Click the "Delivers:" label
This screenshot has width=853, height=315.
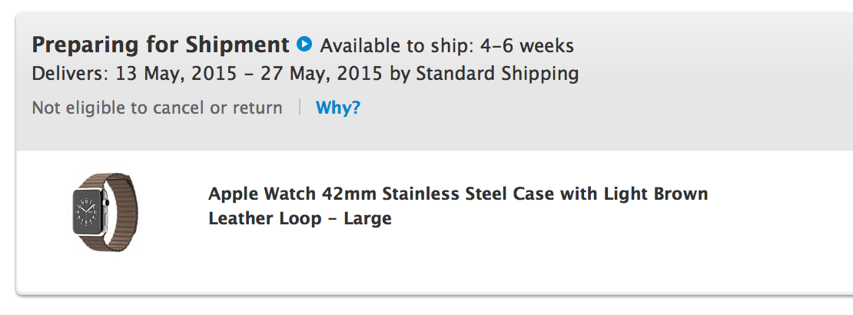tap(70, 75)
